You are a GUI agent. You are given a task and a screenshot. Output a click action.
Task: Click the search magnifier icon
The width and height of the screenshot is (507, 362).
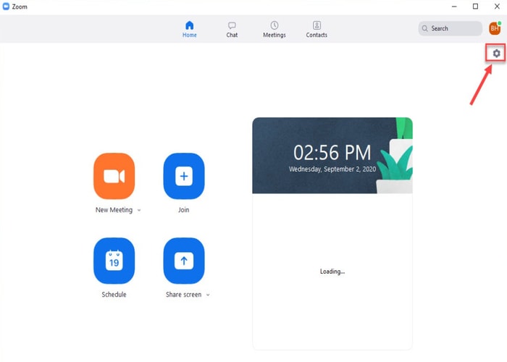pyautogui.click(x=424, y=28)
